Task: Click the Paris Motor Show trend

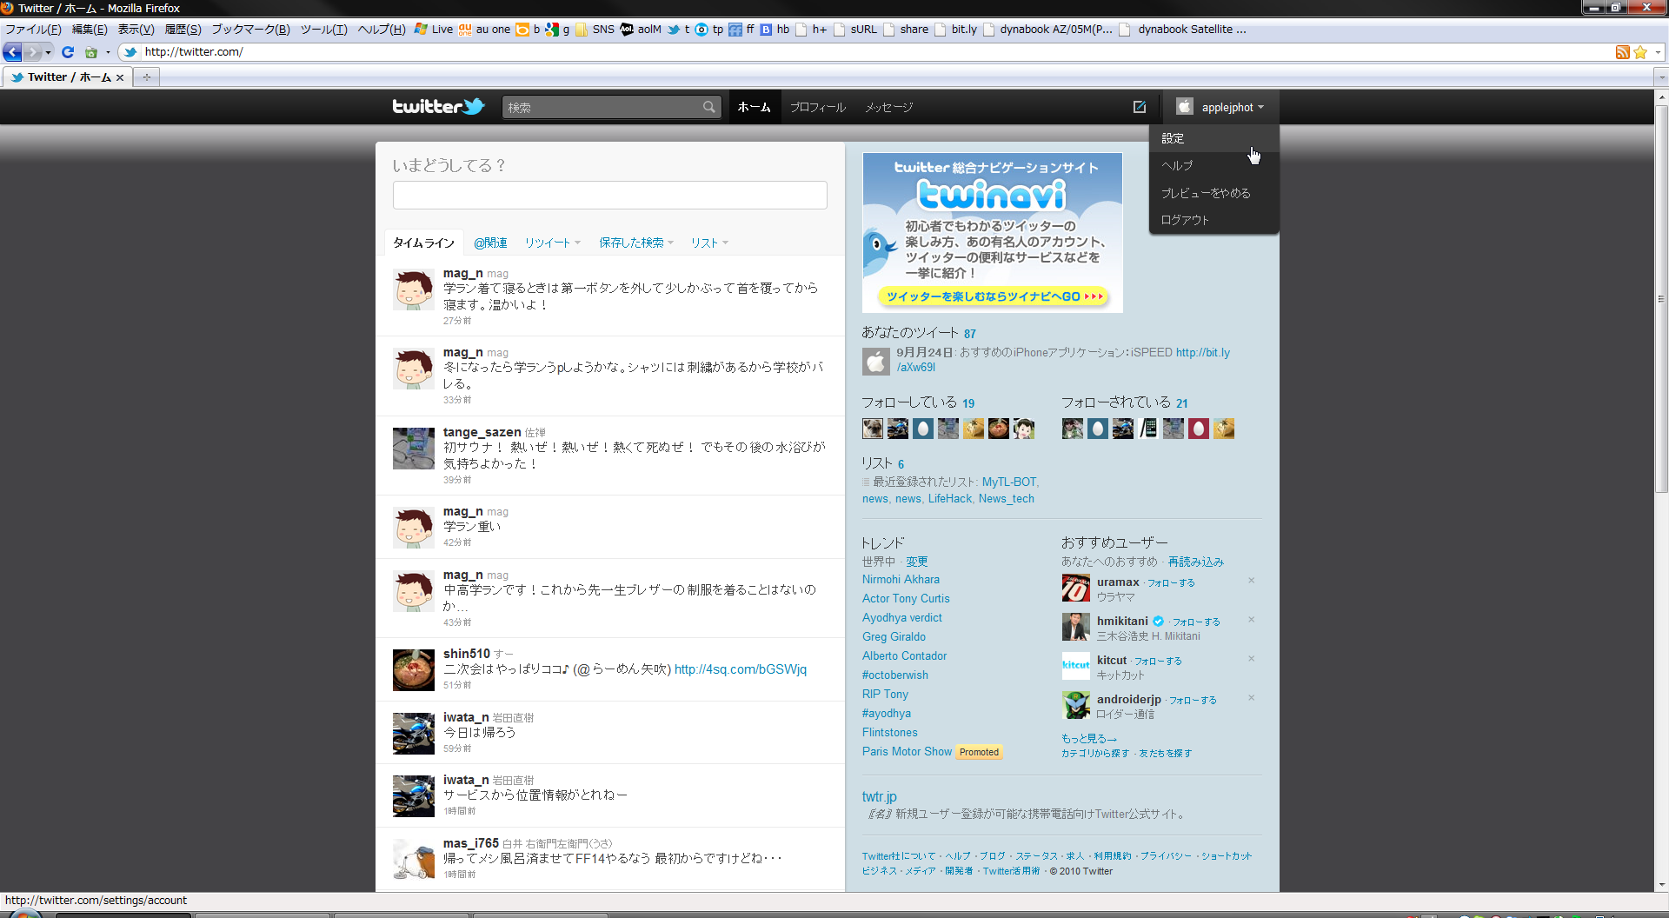Action: (907, 752)
